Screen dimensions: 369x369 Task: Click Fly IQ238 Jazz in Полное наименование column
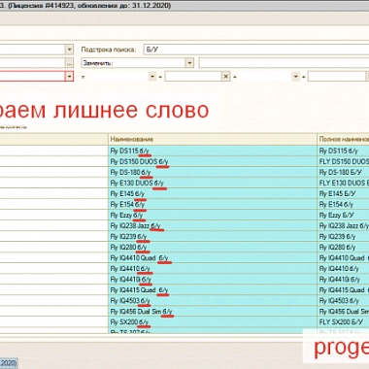344,225
